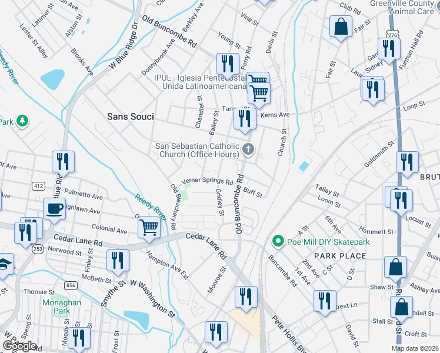Select the Donnybrook Ave label

pos(158,57)
